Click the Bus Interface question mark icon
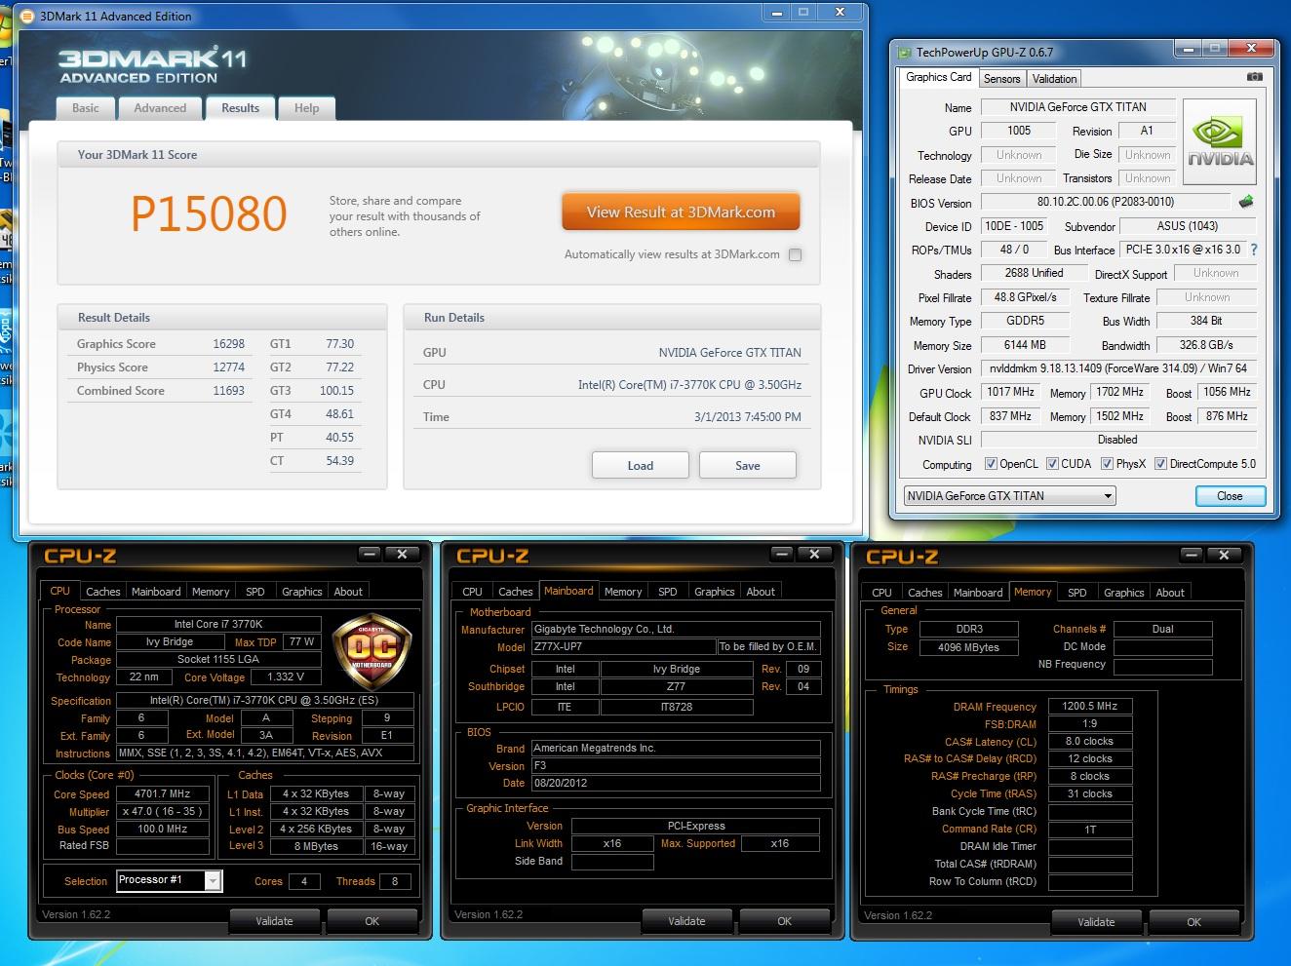Screen dimensions: 1291x966 (x=1254, y=250)
